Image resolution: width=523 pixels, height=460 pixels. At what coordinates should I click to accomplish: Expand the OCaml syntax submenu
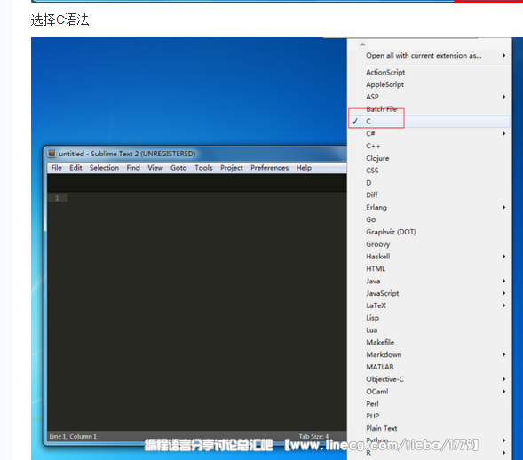click(429, 392)
